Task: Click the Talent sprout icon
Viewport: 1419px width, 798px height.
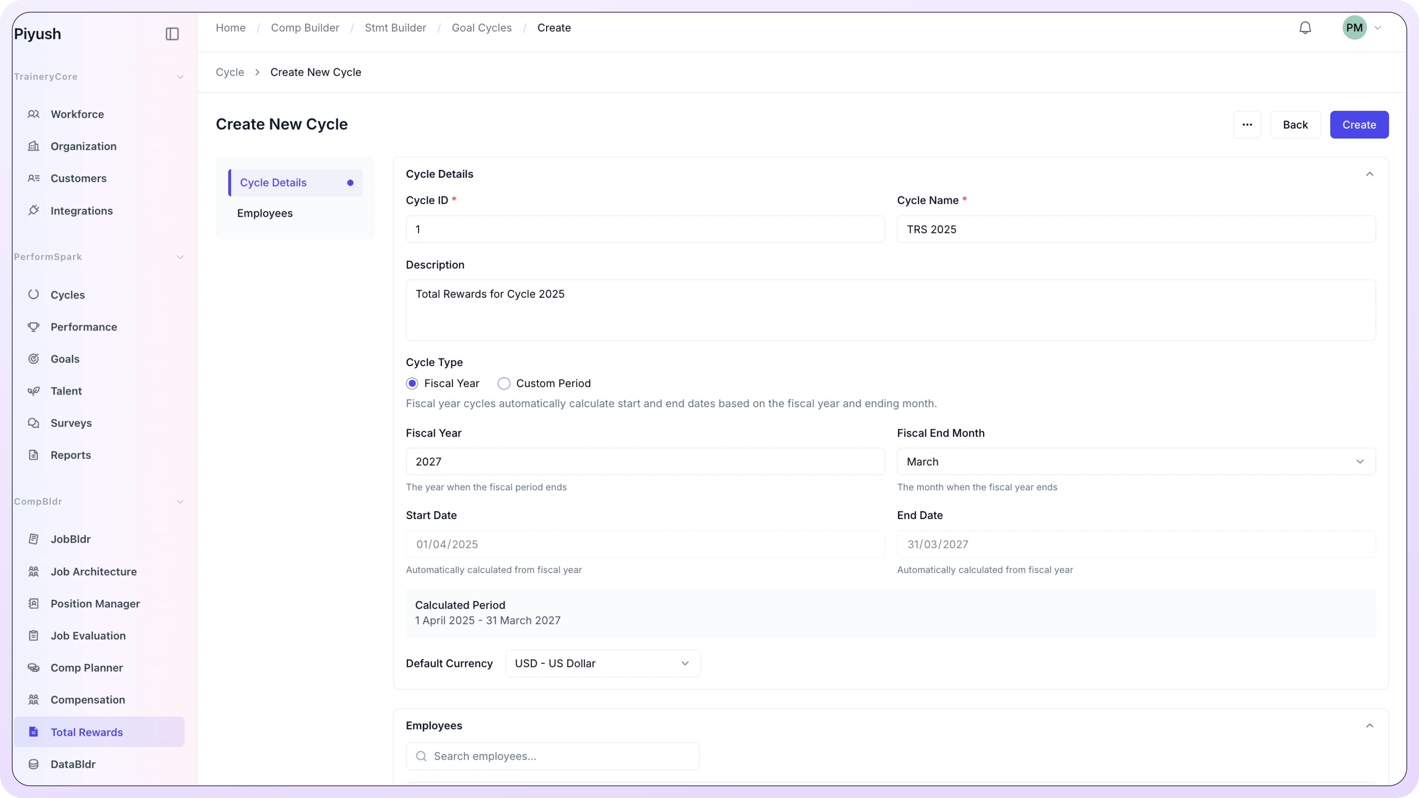Action: coord(34,391)
